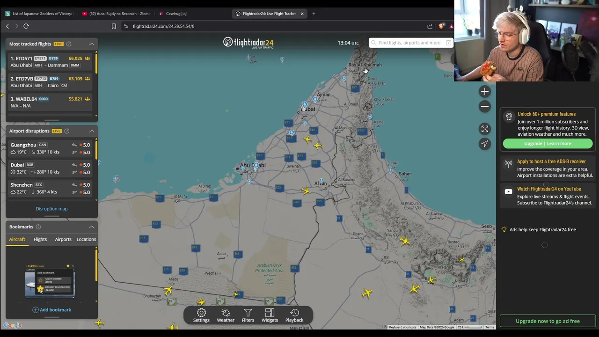Toggle fullscreen map view icon
The image size is (599, 337).
[485, 129]
